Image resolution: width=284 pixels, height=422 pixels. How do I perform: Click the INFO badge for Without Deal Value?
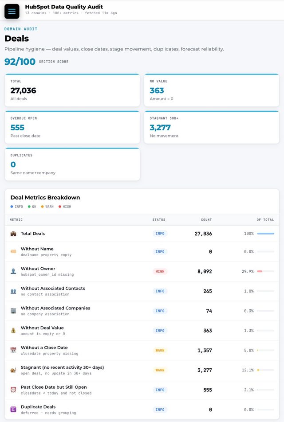[x=160, y=331]
